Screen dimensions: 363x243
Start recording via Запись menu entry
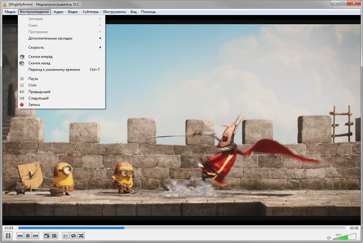62,105
